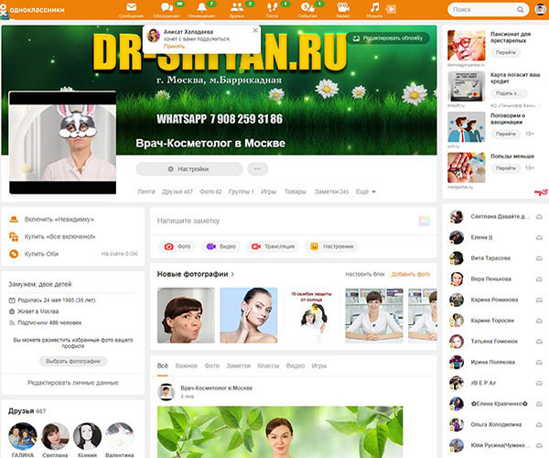Screen dimensions: 549x458
Task: Open Guests footprints icon
Action: pos(272,7)
